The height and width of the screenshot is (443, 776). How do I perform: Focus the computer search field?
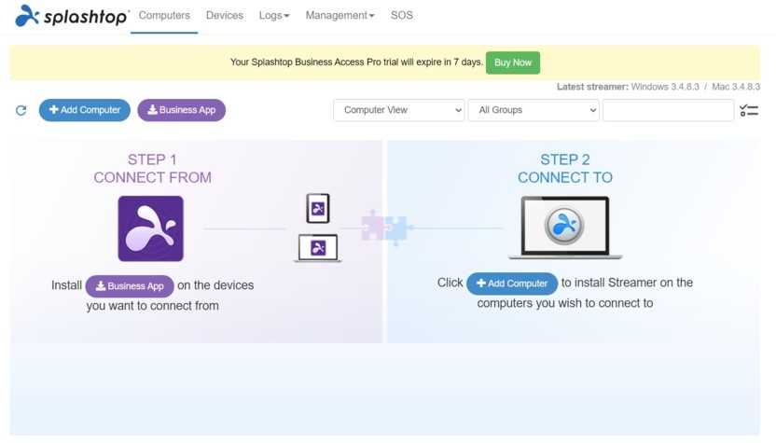[x=668, y=110]
